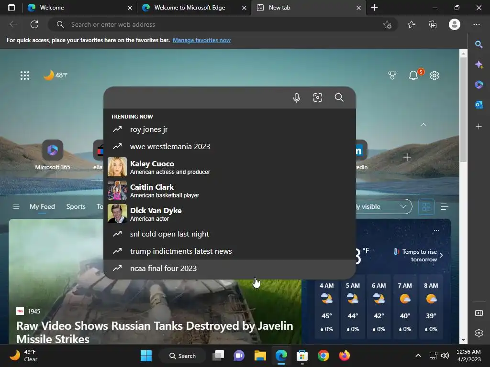Open the feed hamburger menu

16,206
